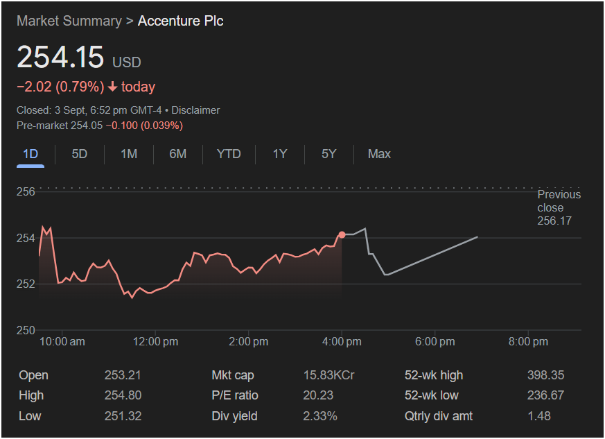
Task: Click the Qtrly div amt label
Action: 438,416
